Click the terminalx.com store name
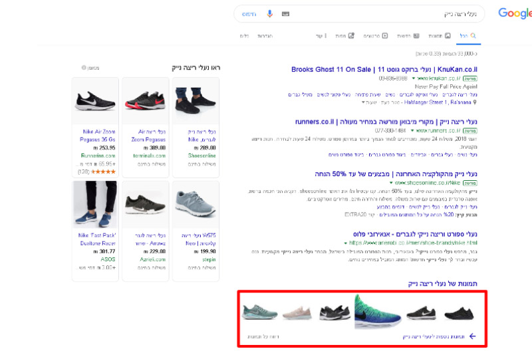532x351 pixels. click(149, 156)
